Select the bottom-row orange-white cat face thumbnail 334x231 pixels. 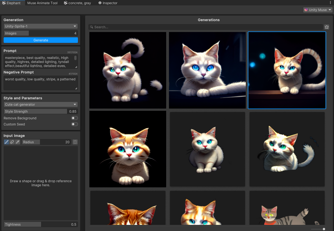207,208
